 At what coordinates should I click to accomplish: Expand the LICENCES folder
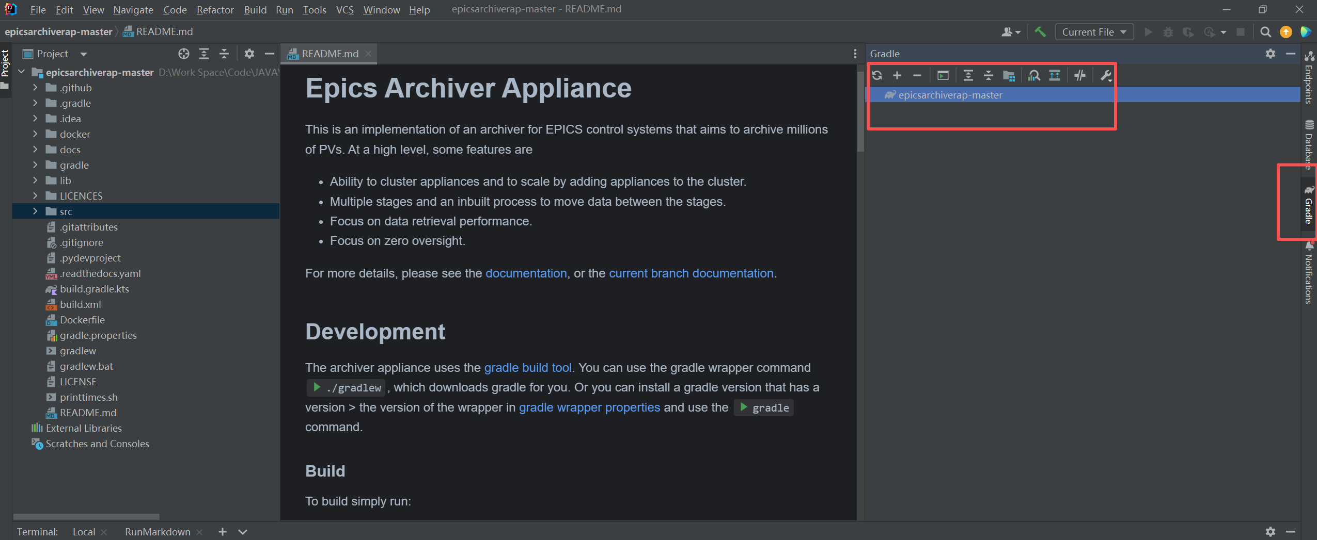coord(35,196)
